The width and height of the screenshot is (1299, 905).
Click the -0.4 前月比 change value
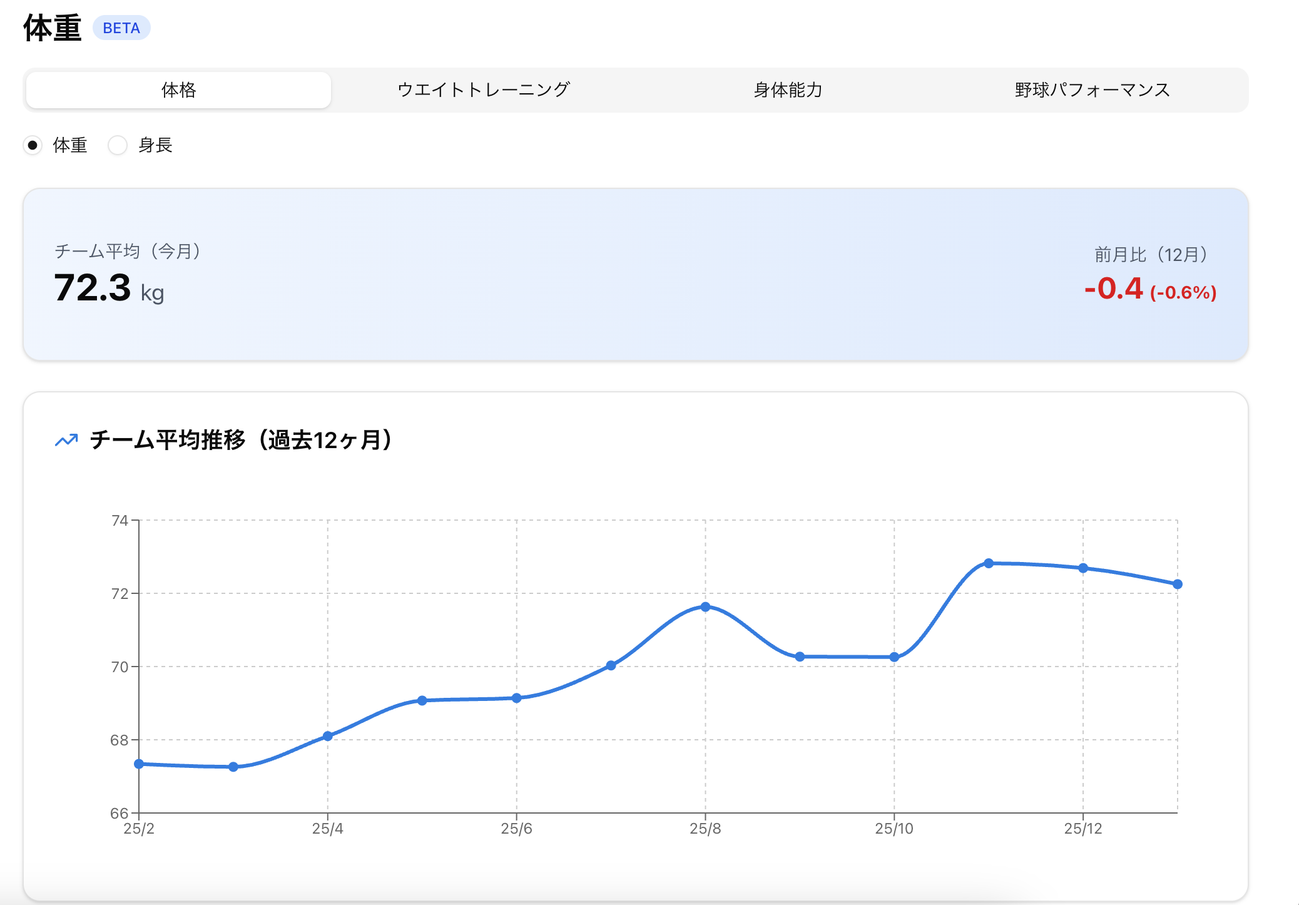1114,289
